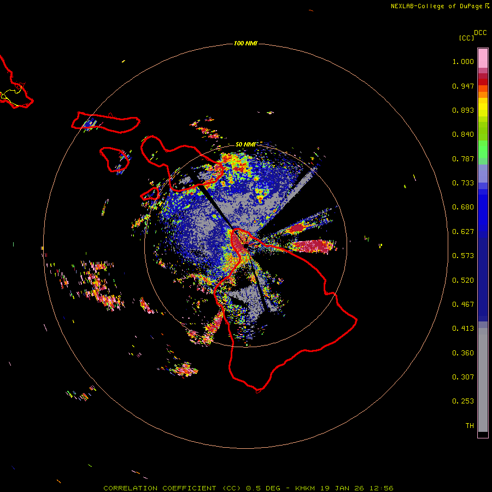Click the [CC] legend unit label
This screenshot has width=492, height=492.
(466, 38)
